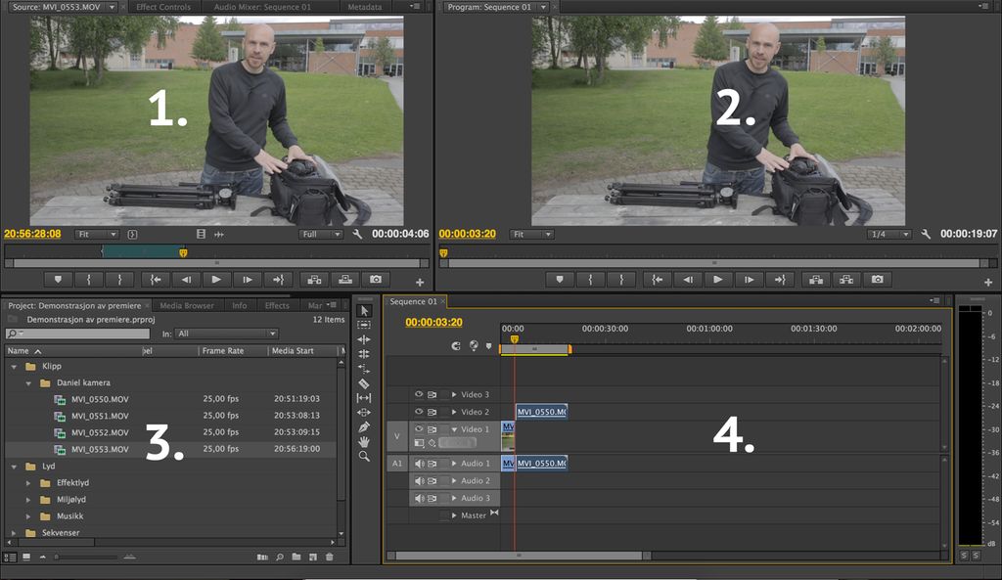Toggle Video 2 track output eye
Screen dimensions: 1002x580
point(419,412)
